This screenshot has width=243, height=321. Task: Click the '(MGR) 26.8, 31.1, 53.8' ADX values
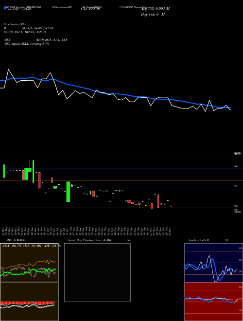pos(52,40)
